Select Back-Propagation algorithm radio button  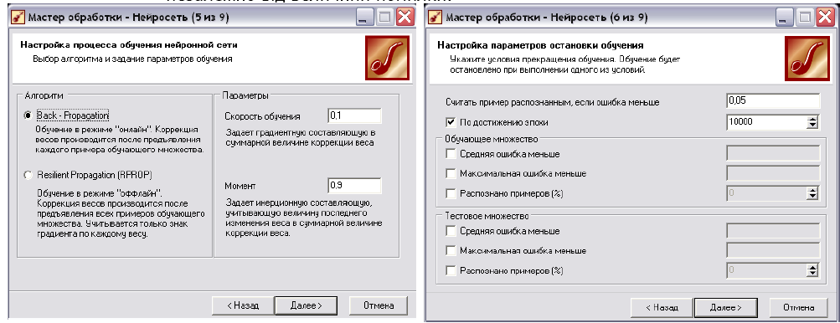[x=28, y=115]
